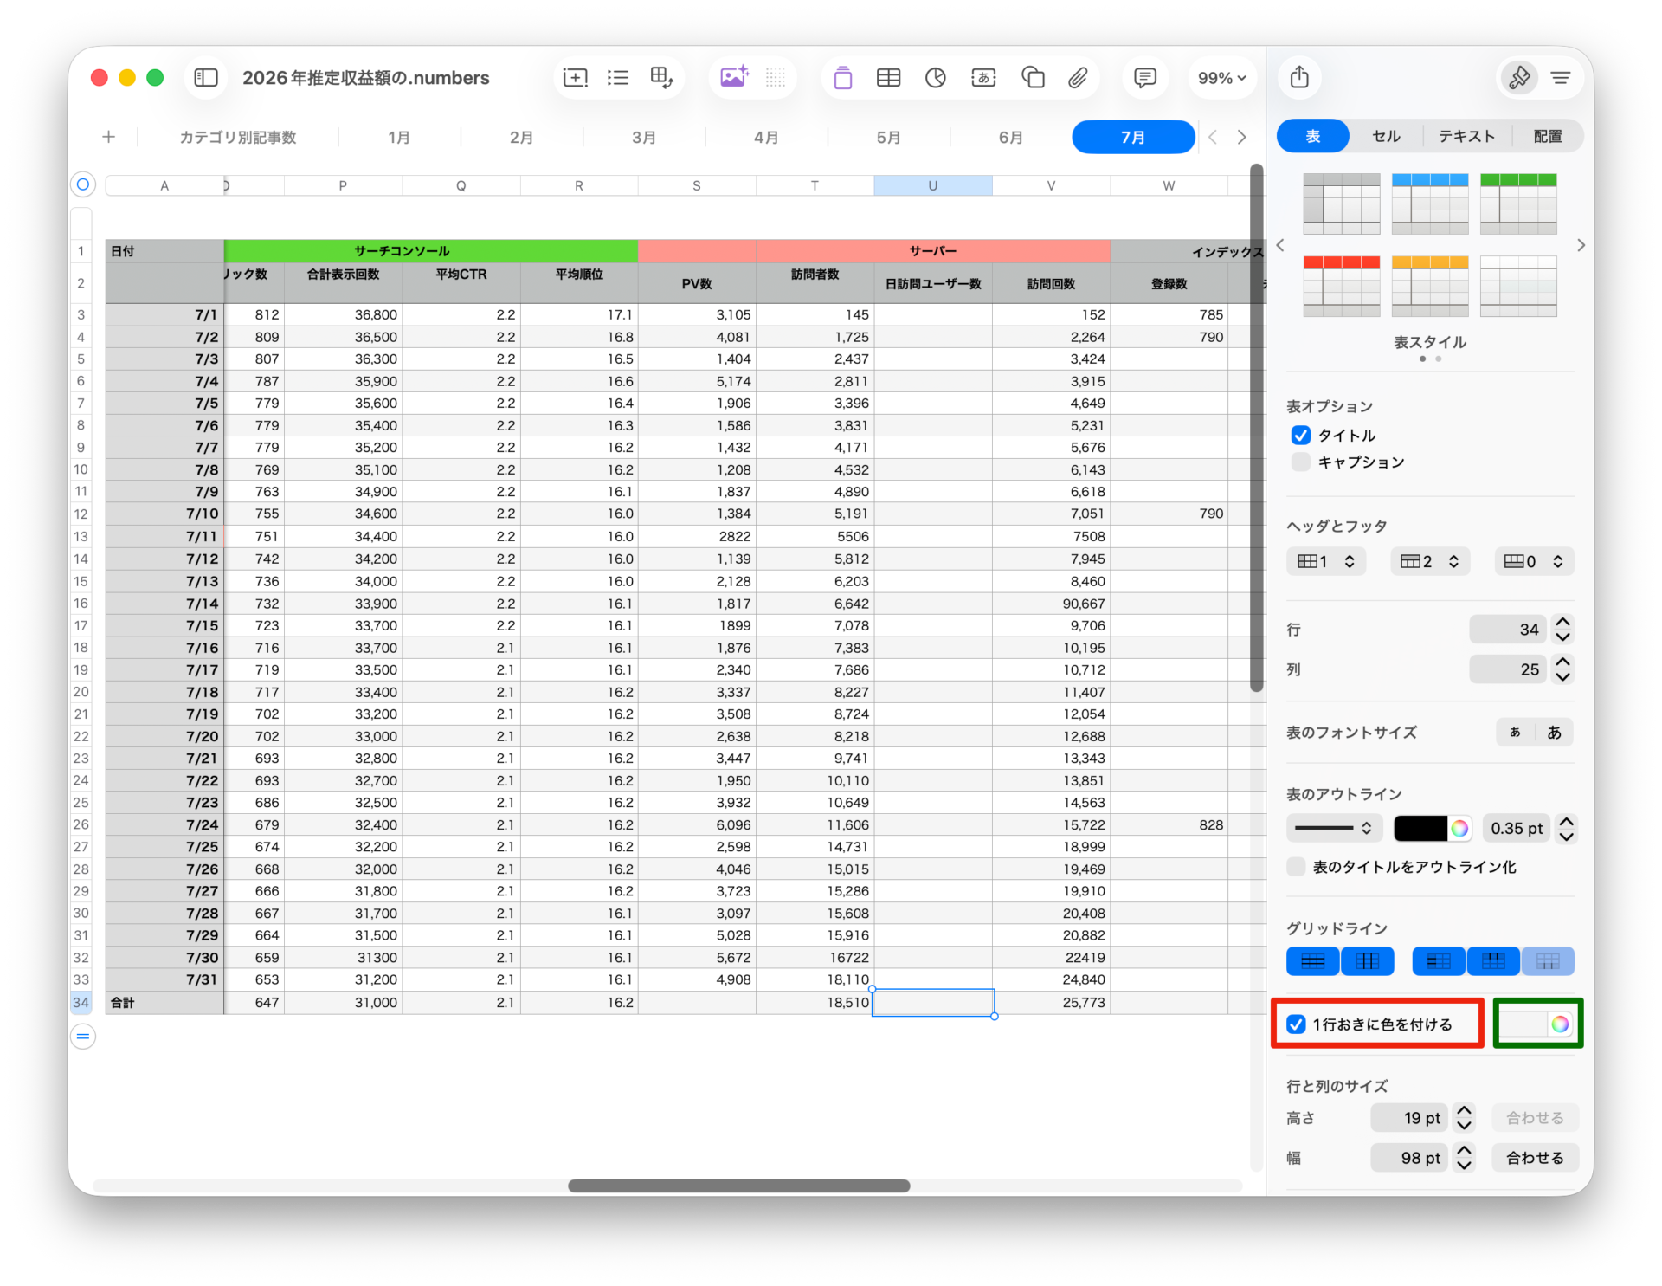Insert a shape using shapes icon
The image size is (1662, 1286).
click(1033, 78)
